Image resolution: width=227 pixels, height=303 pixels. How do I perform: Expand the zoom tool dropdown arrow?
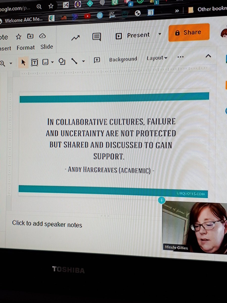(x=11, y=63)
